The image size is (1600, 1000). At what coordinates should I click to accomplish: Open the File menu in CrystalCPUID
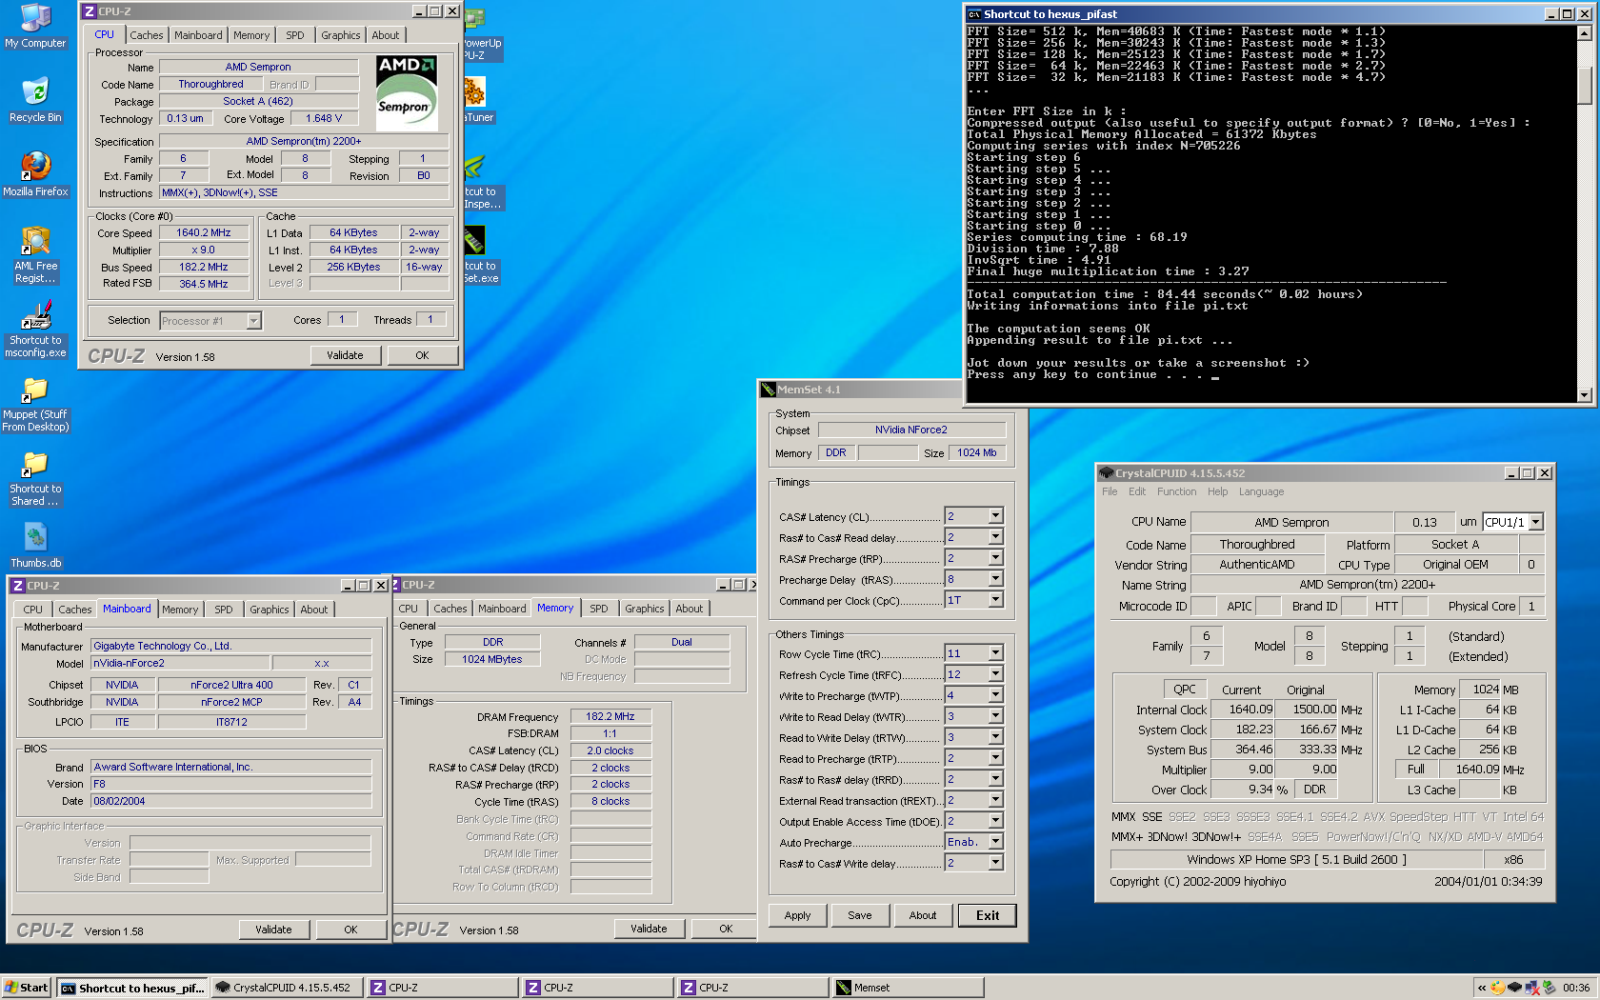(x=1110, y=491)
